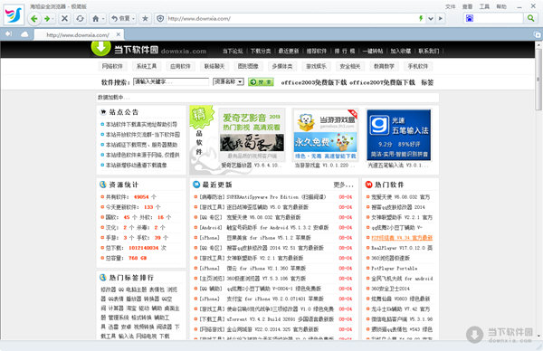Click the blue icon beside 最近更新
Viewport: 543px width, 351px height.
click(196, 185)
